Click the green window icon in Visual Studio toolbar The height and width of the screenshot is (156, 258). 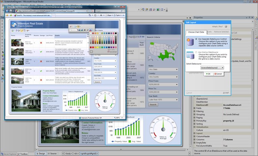[158, 10]
